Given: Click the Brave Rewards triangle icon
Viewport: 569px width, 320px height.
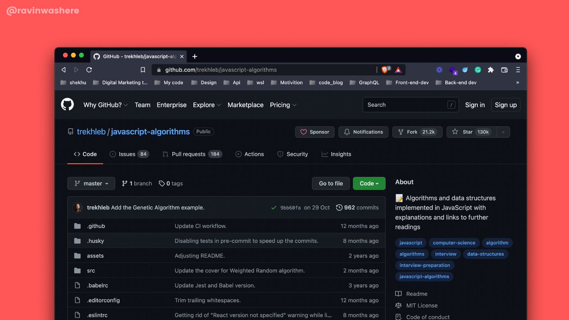Looking at the screenshot, I should click(398, 70).
